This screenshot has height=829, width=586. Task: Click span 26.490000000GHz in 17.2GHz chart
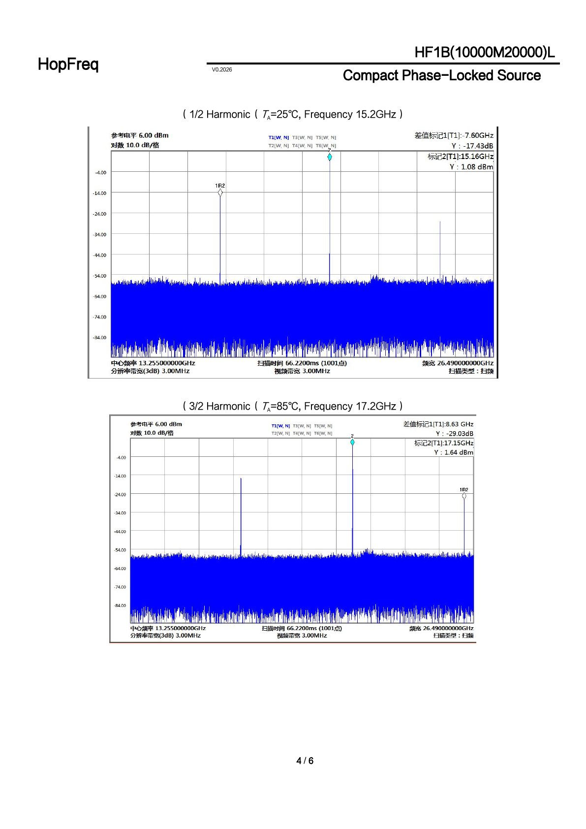(x=441, y=628)
